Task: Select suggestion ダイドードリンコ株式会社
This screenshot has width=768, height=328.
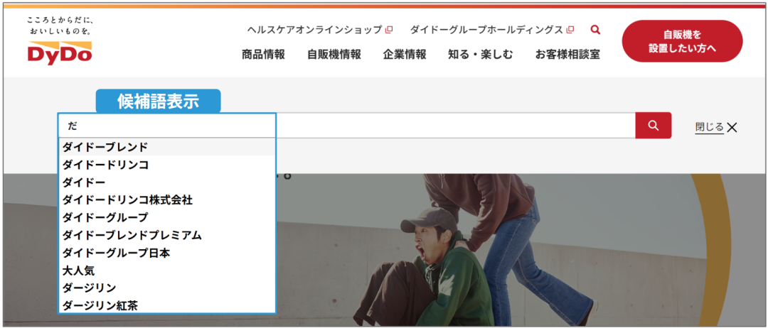Action: point(167,200)
